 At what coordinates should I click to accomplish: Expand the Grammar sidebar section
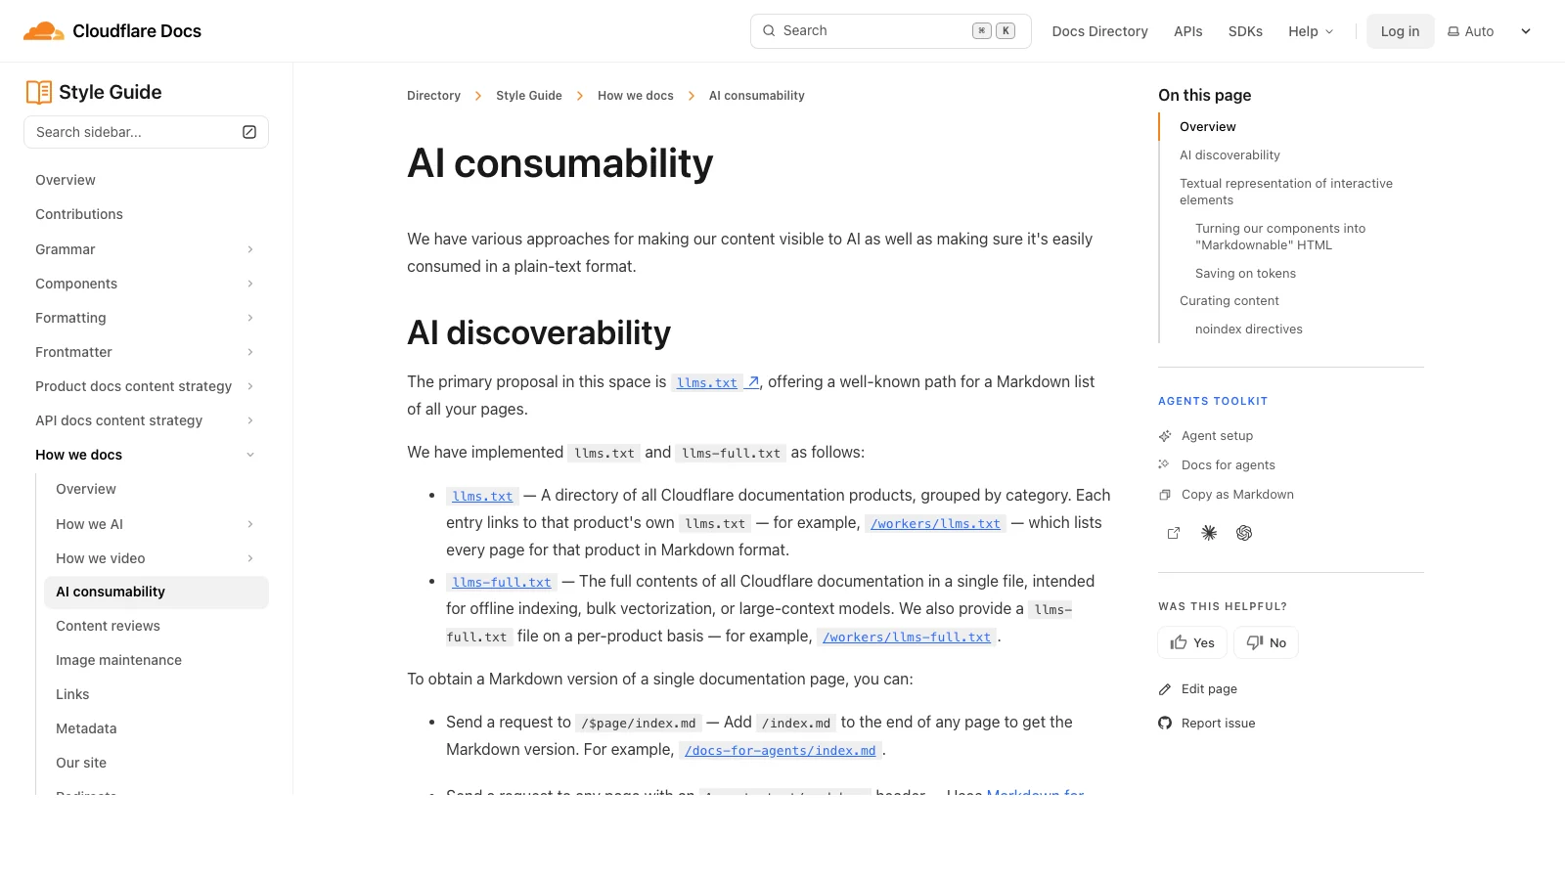[x=250, y=249]
